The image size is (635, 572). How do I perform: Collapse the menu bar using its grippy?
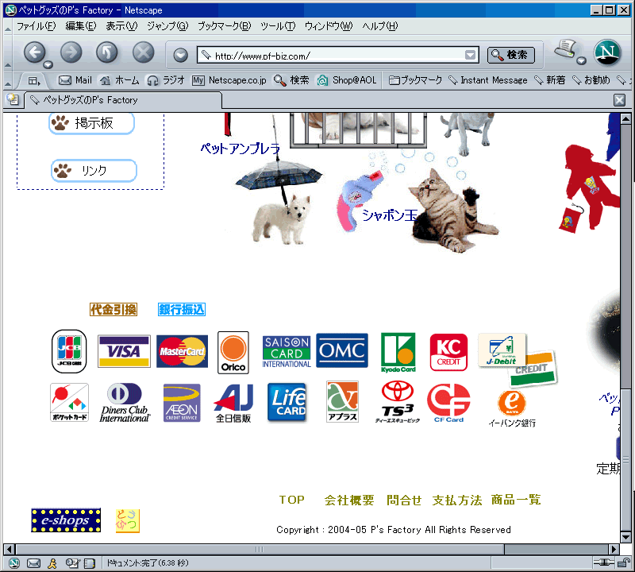(x=8, y=29)
